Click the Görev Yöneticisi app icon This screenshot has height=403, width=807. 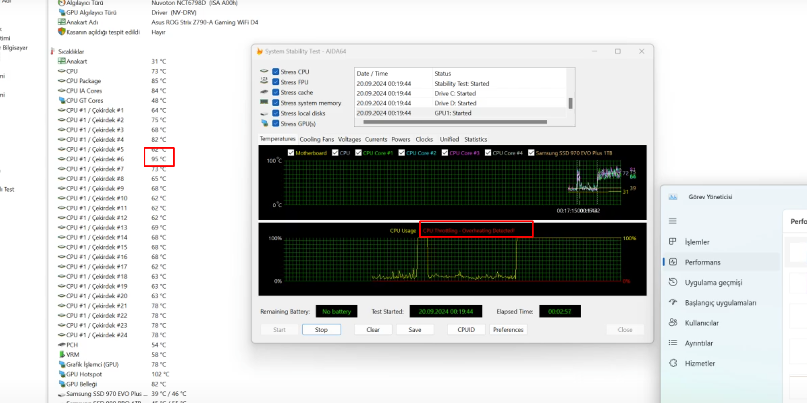673,197
